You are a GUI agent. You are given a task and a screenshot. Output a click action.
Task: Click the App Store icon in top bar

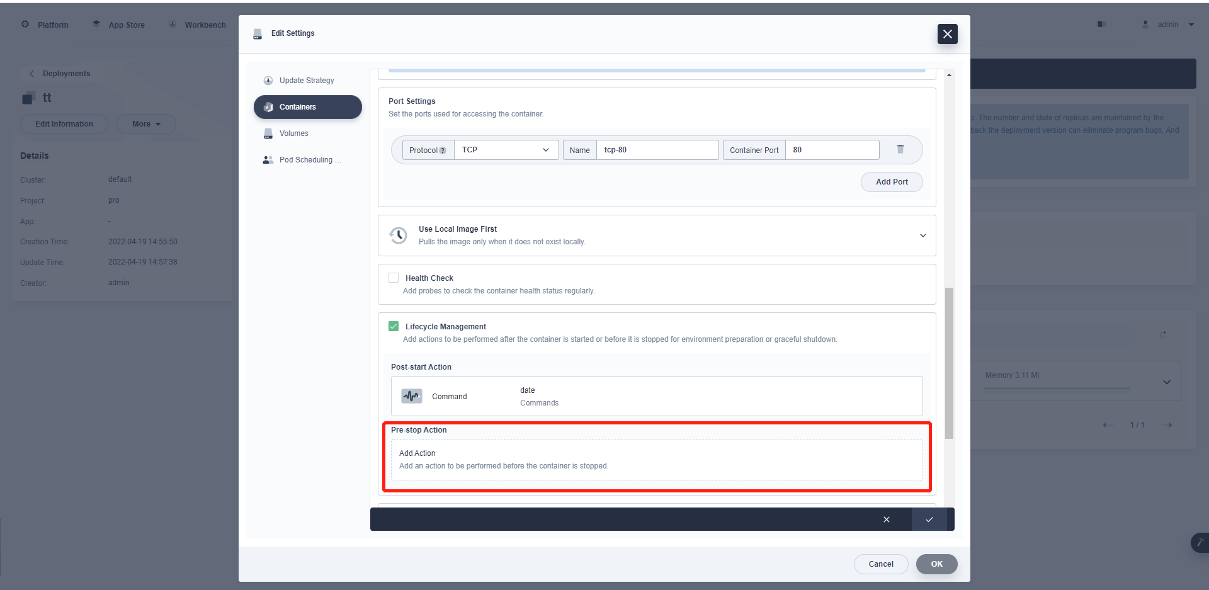[x=96, y=24]
